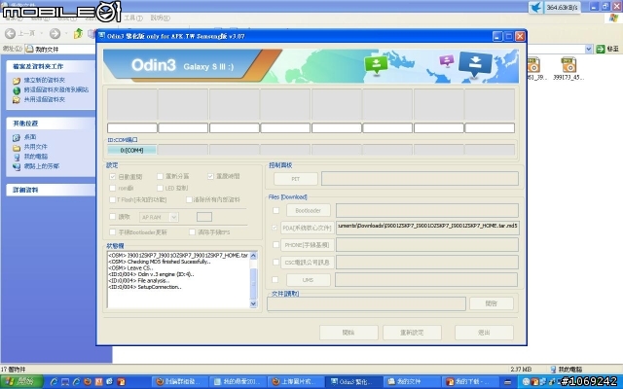
Task: Click the log box scroll up arrow
Action: pos(253,256)
